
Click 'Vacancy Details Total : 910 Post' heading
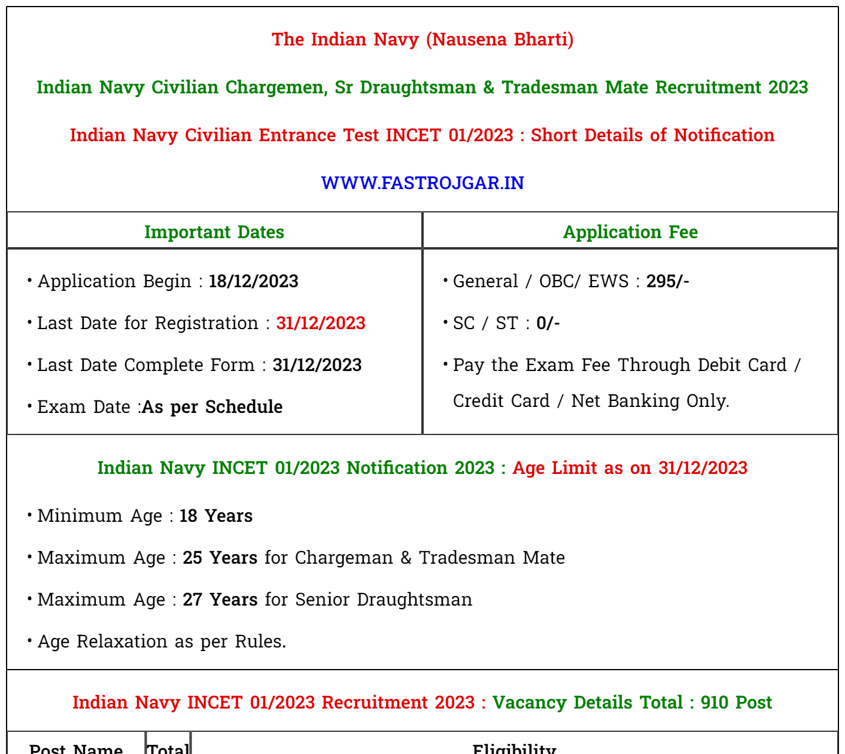pos(633,703)
